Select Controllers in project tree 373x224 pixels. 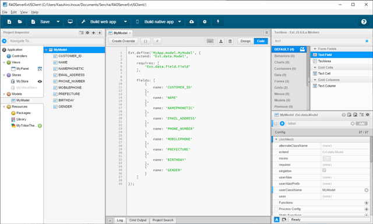tap(19, 56)
